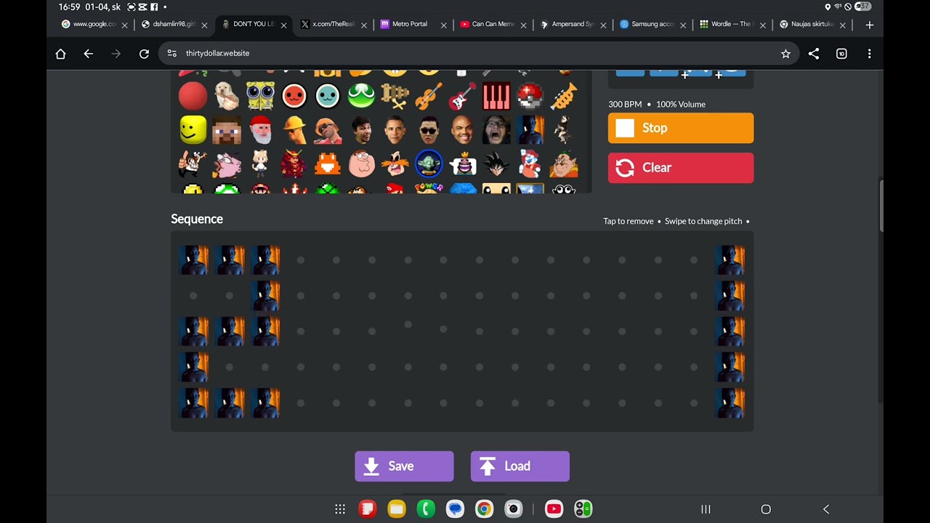930x523 pixels.
Task: Add the red Taiko drum face sound
Action: [x=294, y=96]
